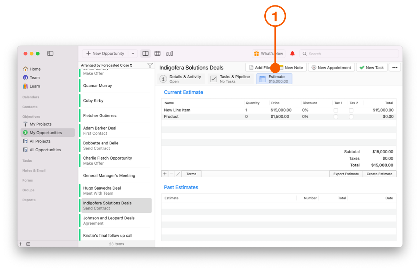This screenshot has height=275, width=420.
Task: Switch to the split list view icon
Action: pyautogui.click(x=146, y=54)
